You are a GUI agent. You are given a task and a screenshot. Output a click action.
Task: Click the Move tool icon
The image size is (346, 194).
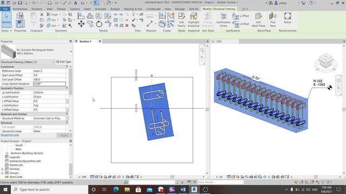coord(81,24)
